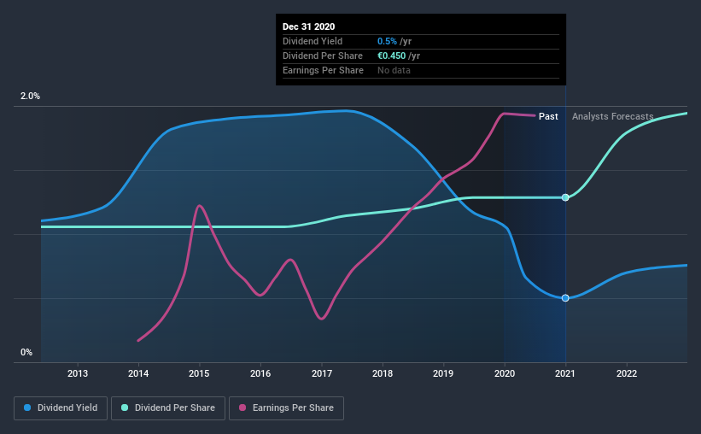The image size is (701, 434).
Task: Toggle the Earnings Per Share legend series
Action: tap(286, 408)
